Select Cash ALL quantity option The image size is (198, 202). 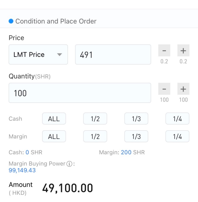point(54,119)
